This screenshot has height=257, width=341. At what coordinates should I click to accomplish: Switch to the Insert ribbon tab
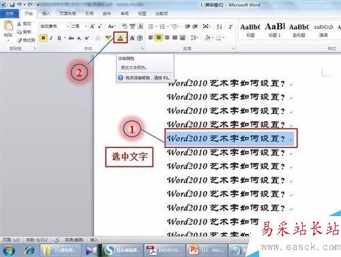[46, 14]
